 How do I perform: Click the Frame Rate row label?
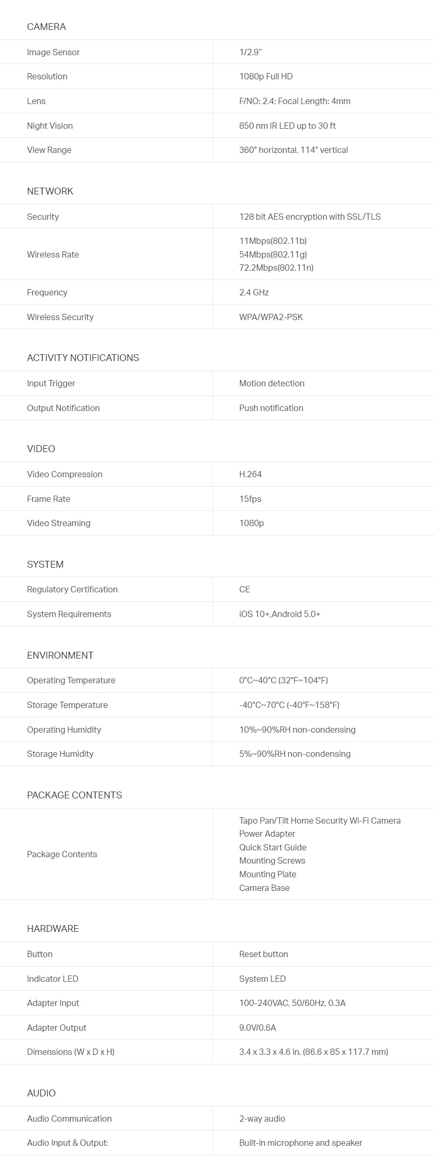click(48, 499)
